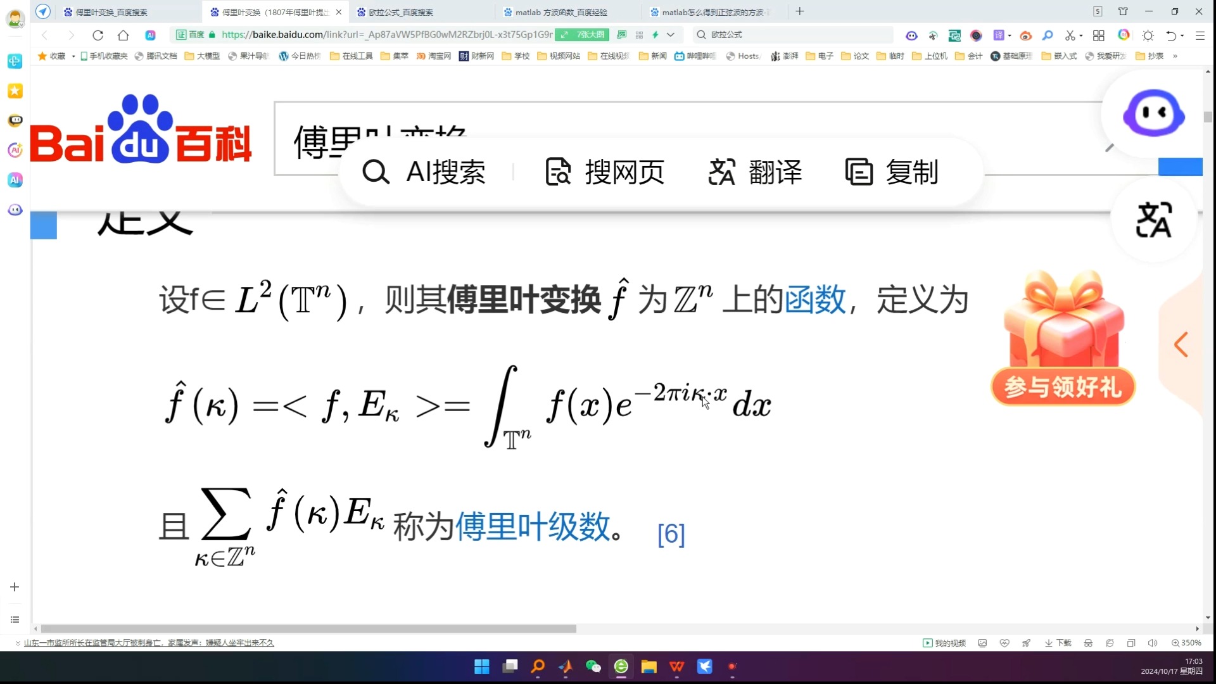
Task: Expand the undo arrow's history dropdown
Action: pyautogui.click(x=1182, y=35)
